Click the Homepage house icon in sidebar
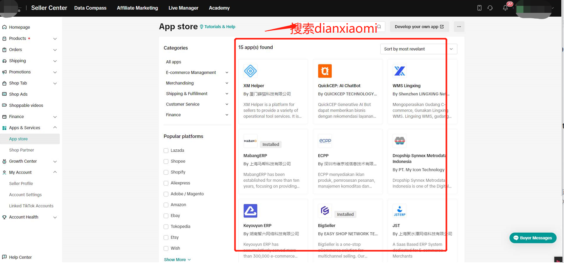564x263 pixels. click(4, 27)
